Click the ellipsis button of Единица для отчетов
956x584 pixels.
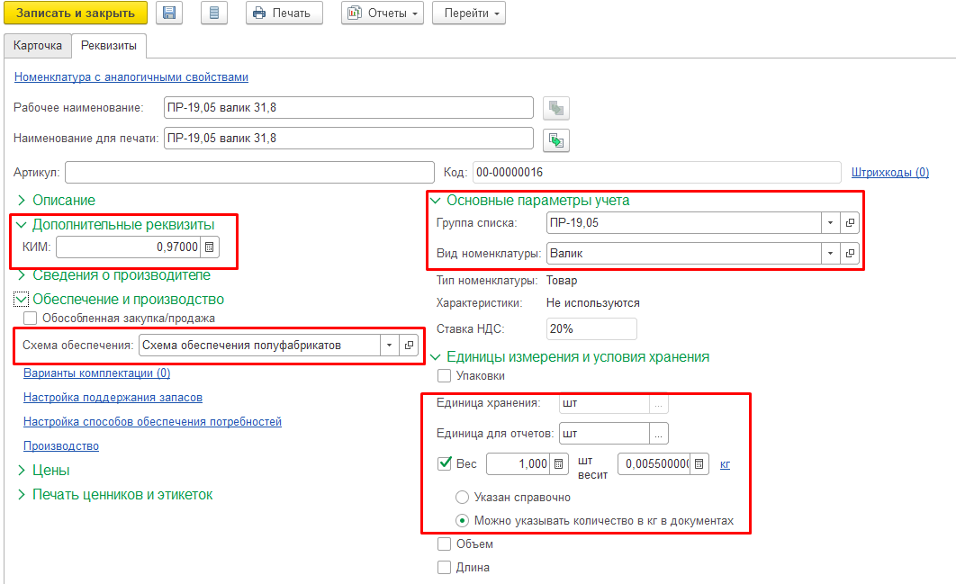[x=658, y=434]
